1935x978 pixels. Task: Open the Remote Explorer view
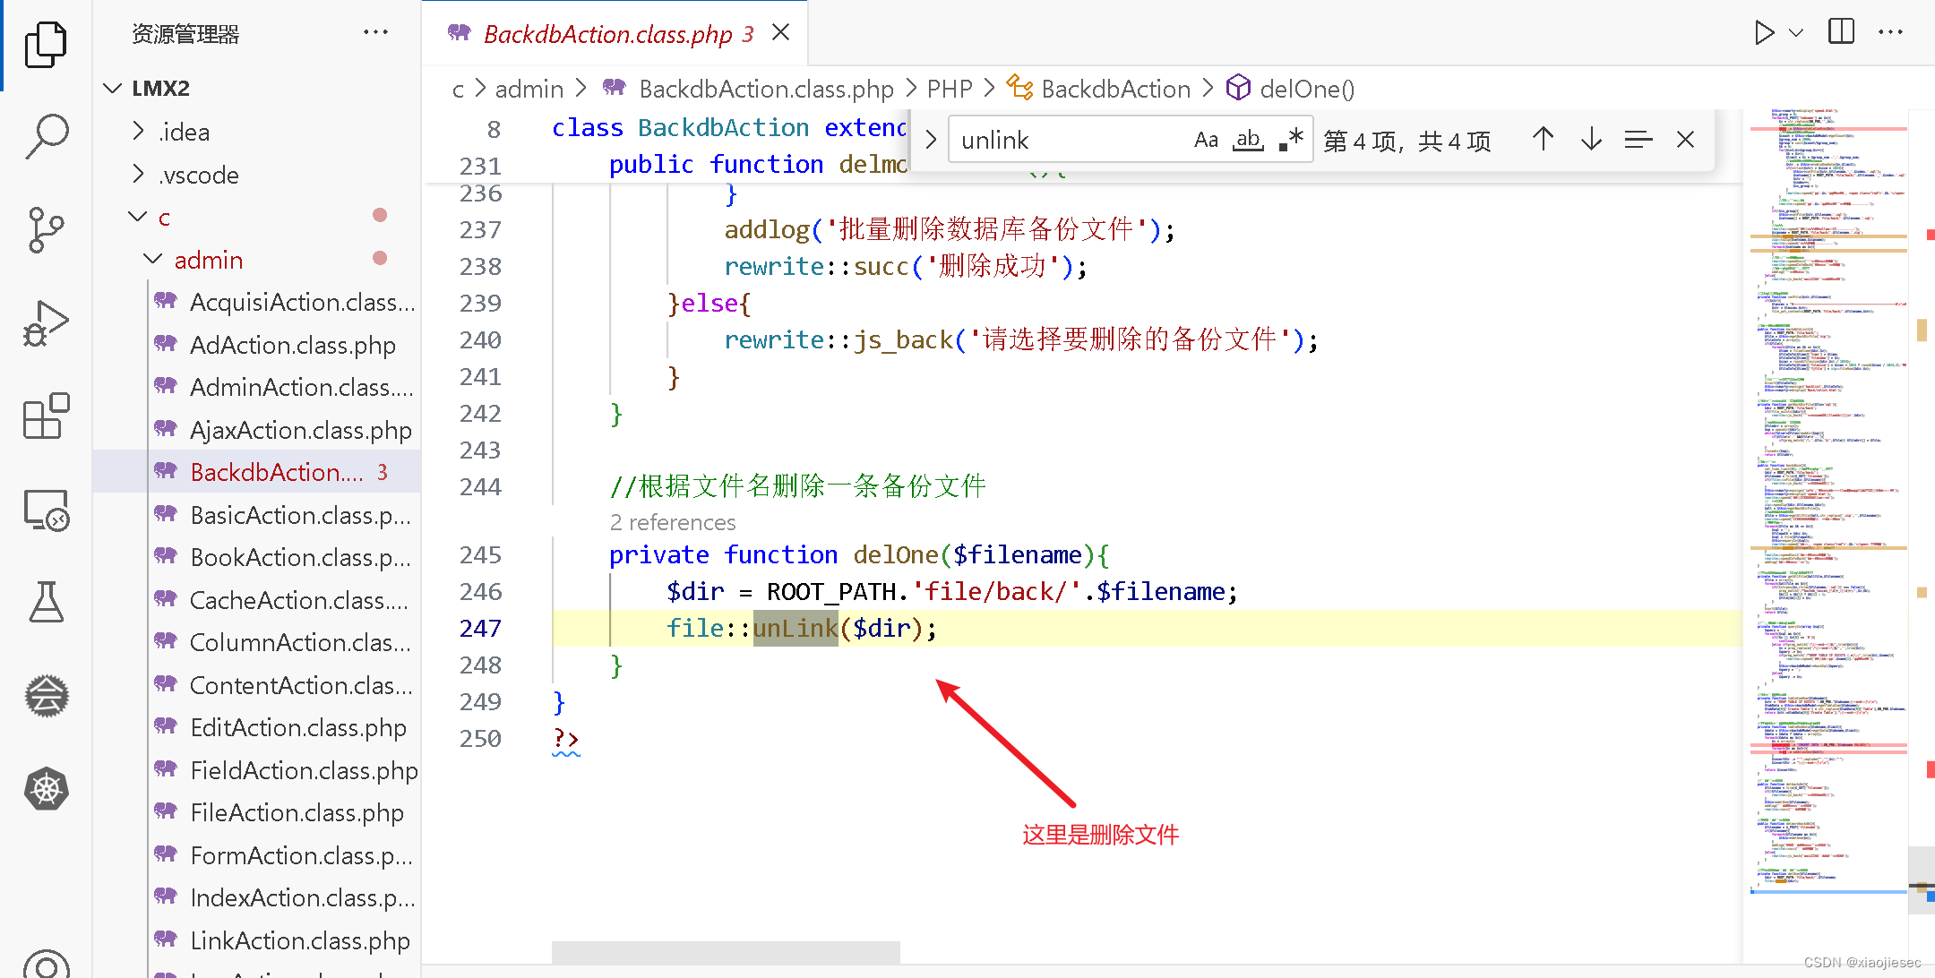click(47, 509)
